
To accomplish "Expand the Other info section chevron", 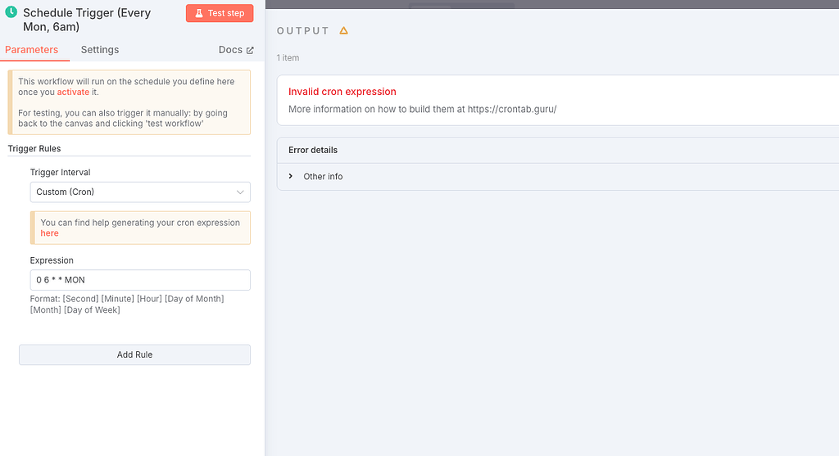I will [x=291, y=177].
